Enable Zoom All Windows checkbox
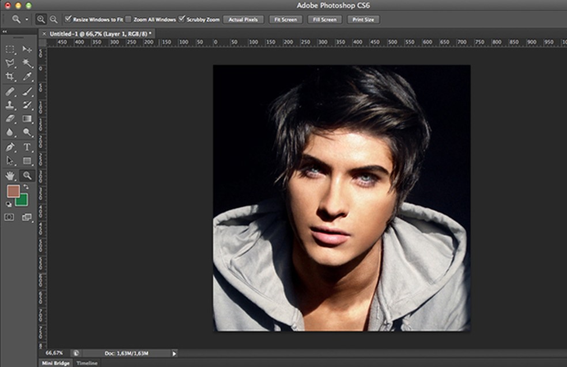The width and height of the screenshot is (567, 367). point(128,19)
